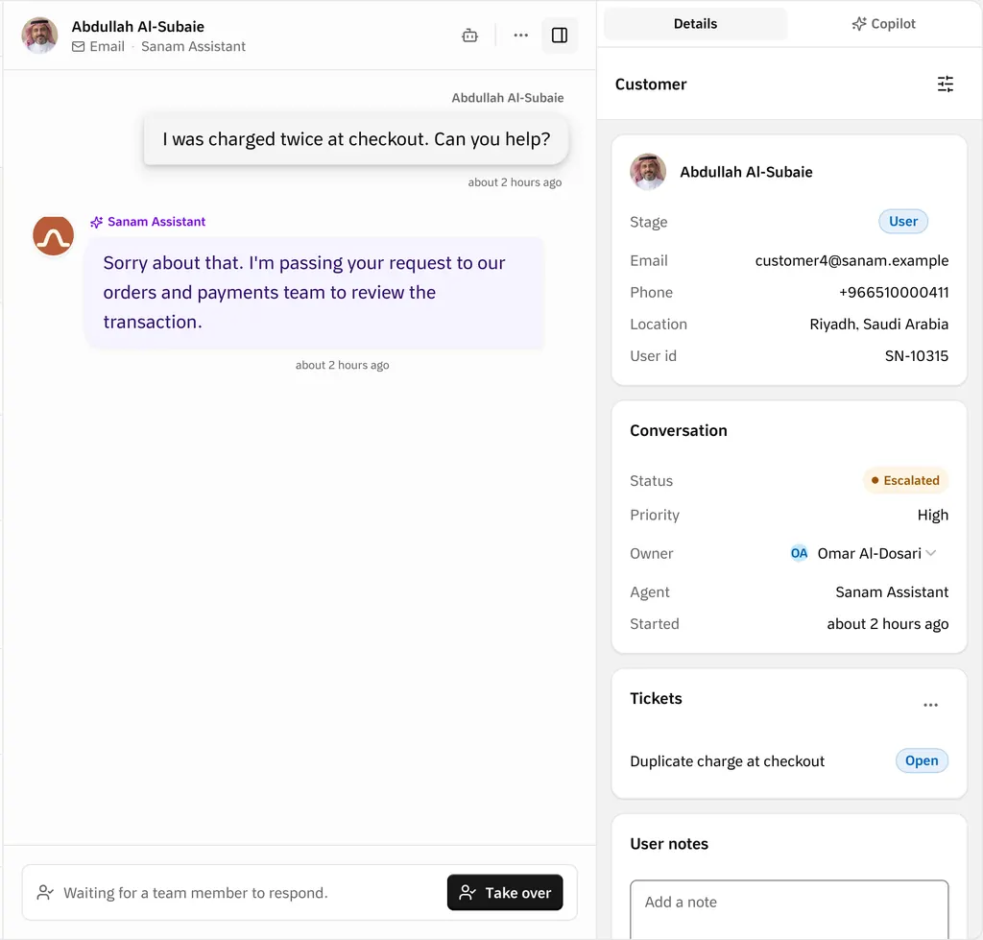This screenshot has width=983, height=940.
Task: Click the customer card profile photo
Action: pos(648,171)
